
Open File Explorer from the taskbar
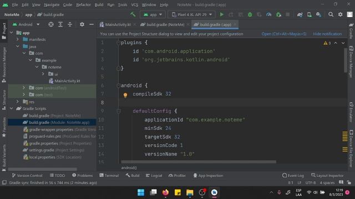[190, 192]
